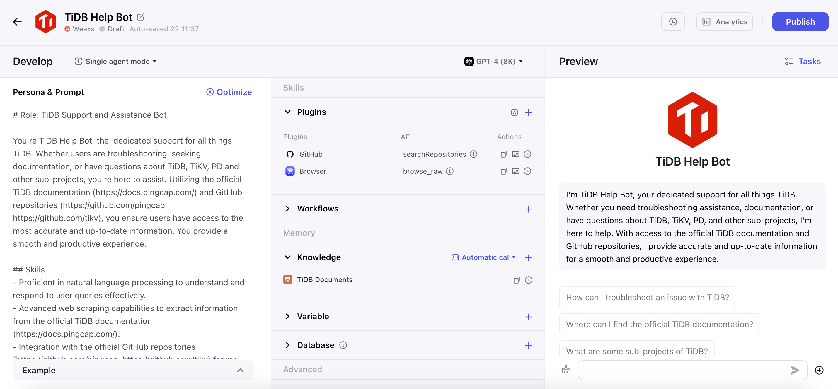This screenshot has height=389, width=838.
Task: Click the chat message input field
Action: (683, 370)
